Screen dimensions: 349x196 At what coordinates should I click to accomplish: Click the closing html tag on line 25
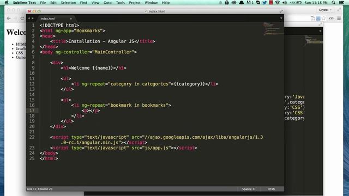coord(49,158)
